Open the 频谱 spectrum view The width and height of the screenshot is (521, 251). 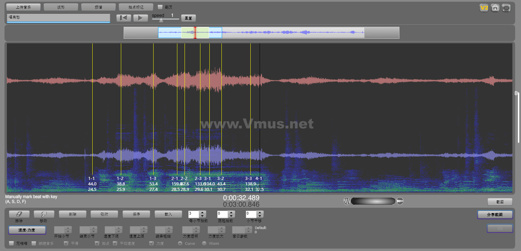(98, 7)
